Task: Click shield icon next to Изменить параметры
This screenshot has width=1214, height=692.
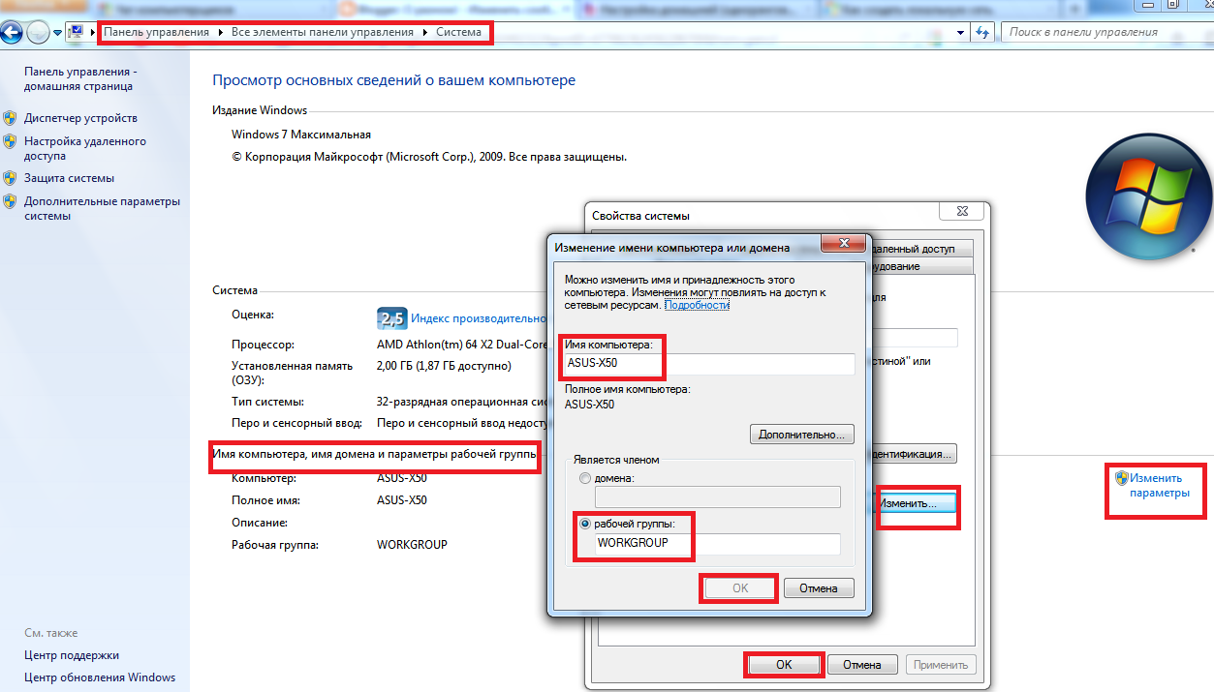Action: pos(1122,477)
